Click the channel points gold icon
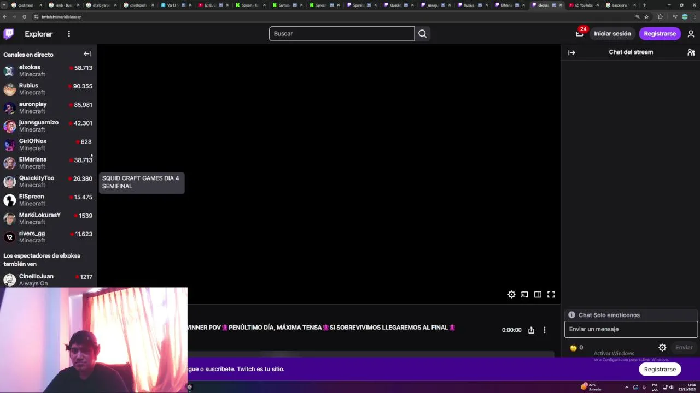Screen dimensions: 700x393 point(573,348)
